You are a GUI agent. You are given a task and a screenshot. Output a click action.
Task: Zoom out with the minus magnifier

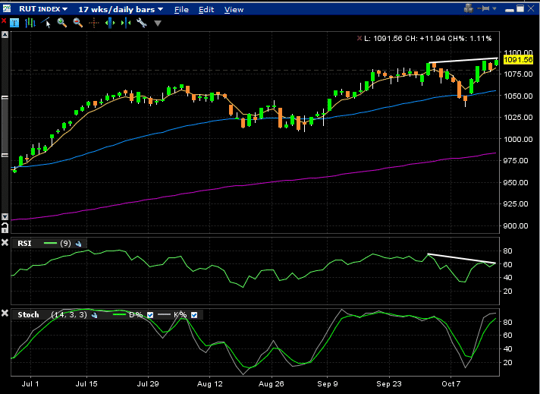[78, 23]
